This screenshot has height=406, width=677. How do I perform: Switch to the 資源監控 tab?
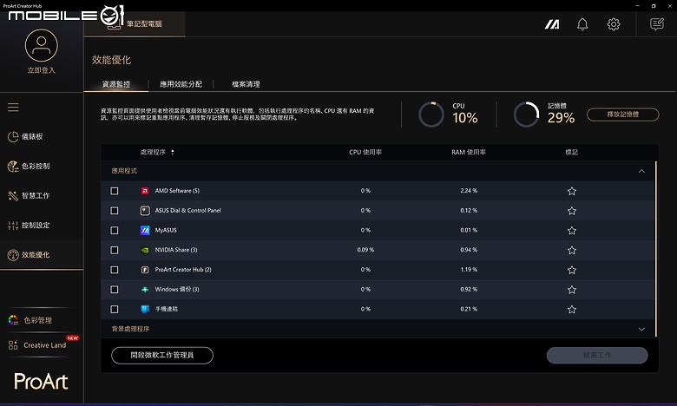116,84
